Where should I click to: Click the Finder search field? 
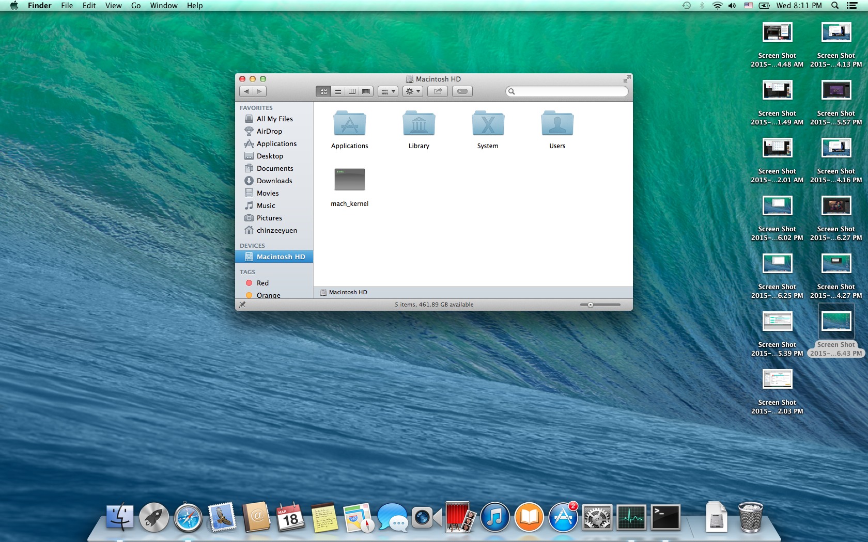[x=568, y=91]
